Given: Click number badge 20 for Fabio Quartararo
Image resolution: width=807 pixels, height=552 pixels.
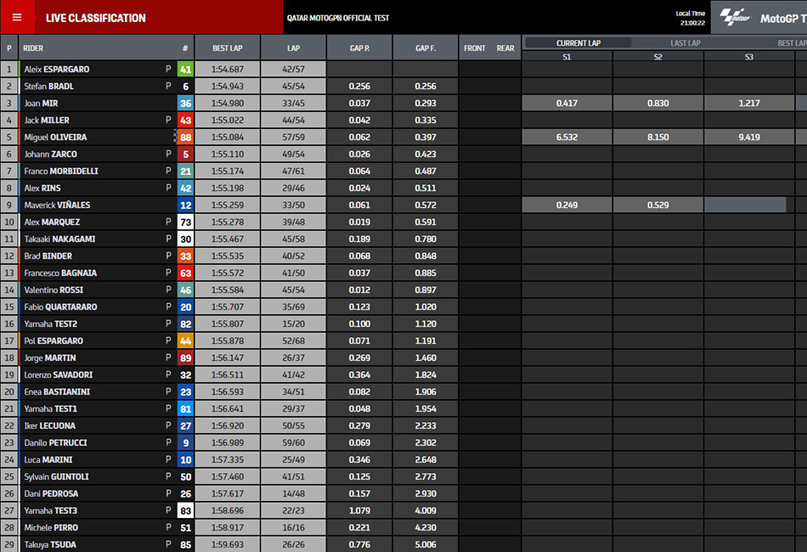Looking at the screenshot, I should 185,307.
